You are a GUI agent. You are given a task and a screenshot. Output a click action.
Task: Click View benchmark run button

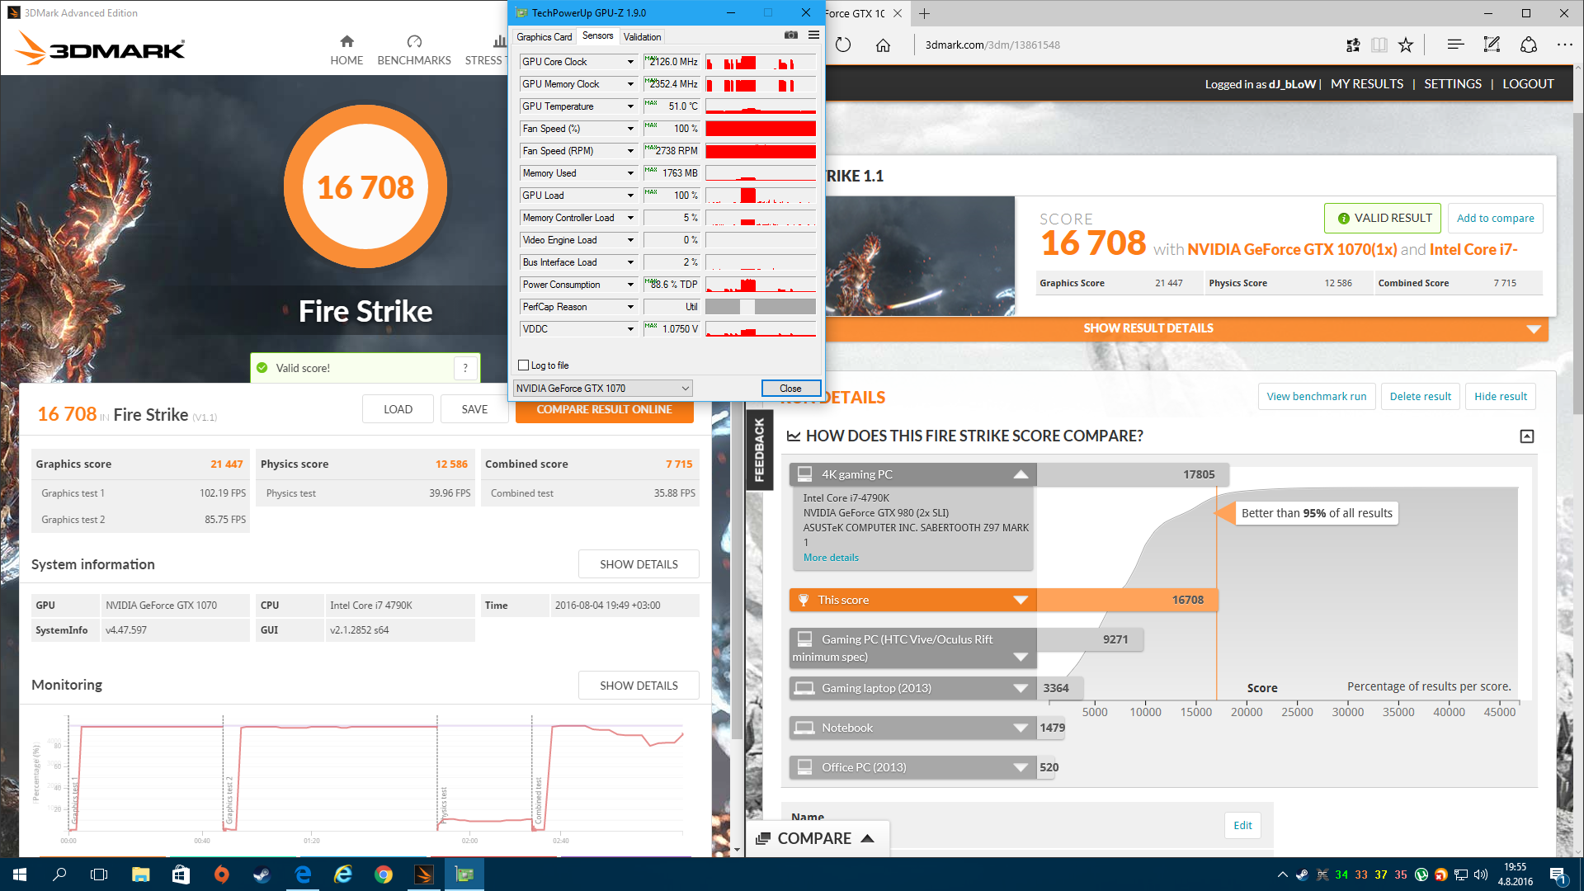[x=1317, y=397]
